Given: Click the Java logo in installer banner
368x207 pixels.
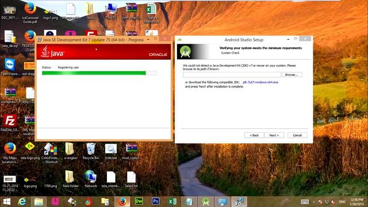Looking at the screenshot, I should coord(52,52).
